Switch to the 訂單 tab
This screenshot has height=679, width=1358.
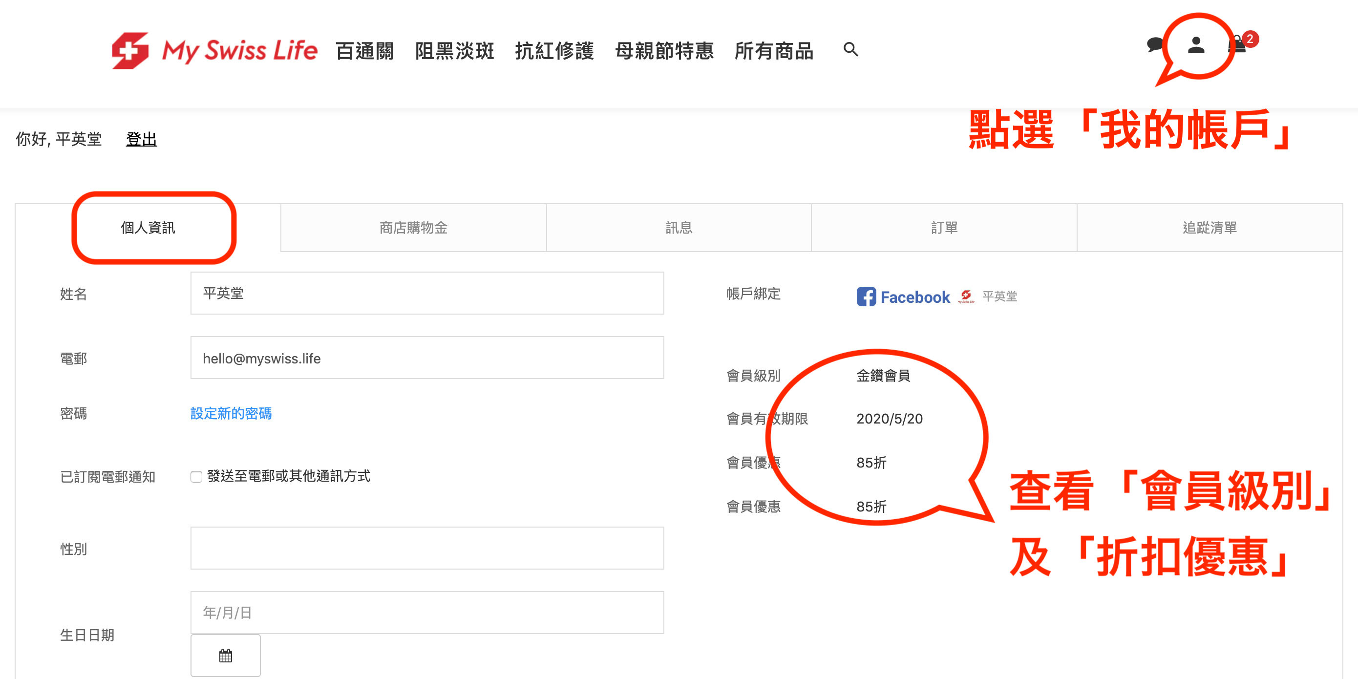pyautogui.click(x=944, y=228)
